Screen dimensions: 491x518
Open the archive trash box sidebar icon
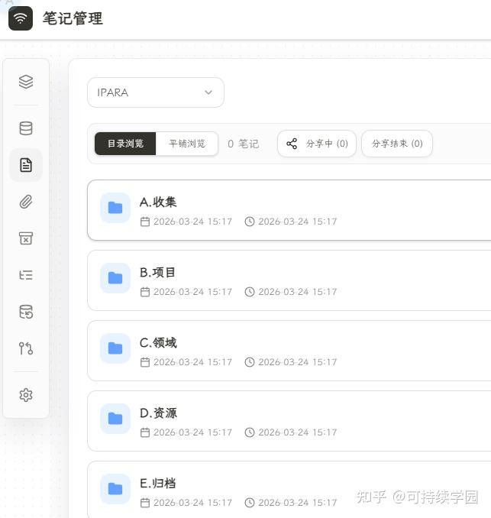tap(26, 238)
